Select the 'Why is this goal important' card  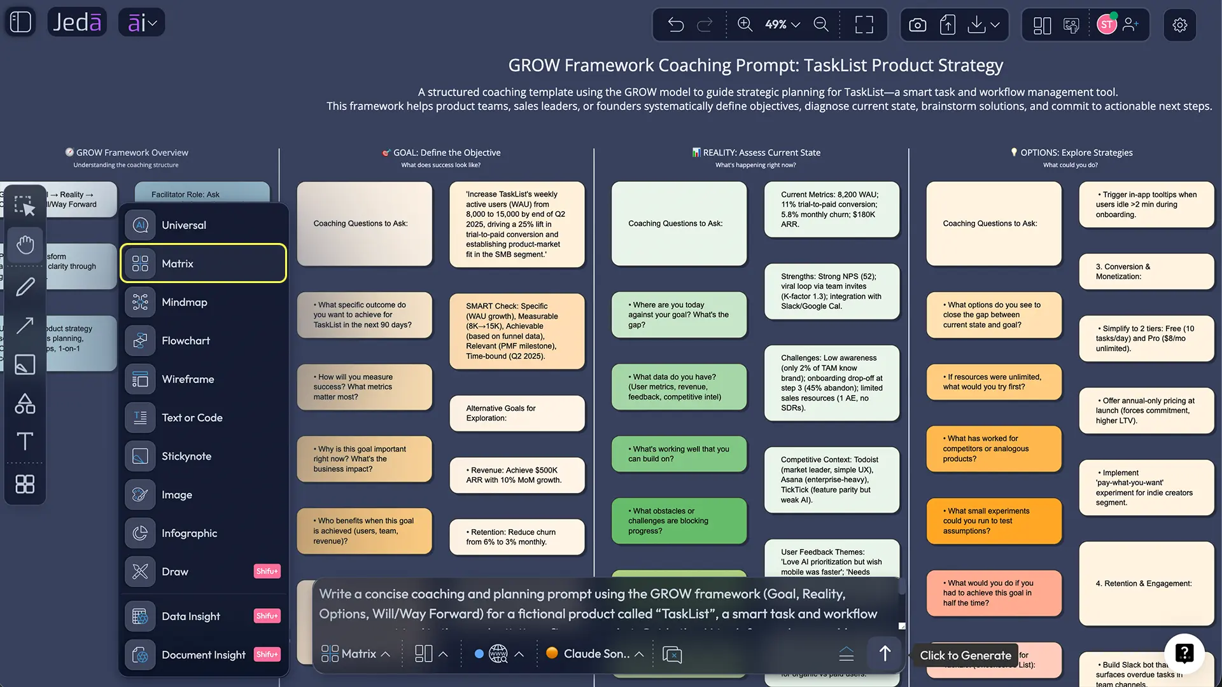coord(364,459)
